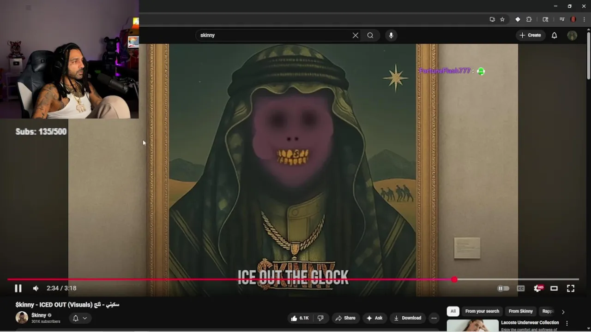Open media controls music icon in Chrome
This screenshot has height=332, width=591.
click(x=562, y=19)
